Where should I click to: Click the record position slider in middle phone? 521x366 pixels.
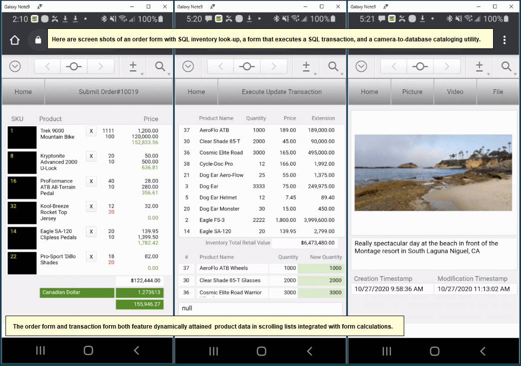(x=247, y=67)
